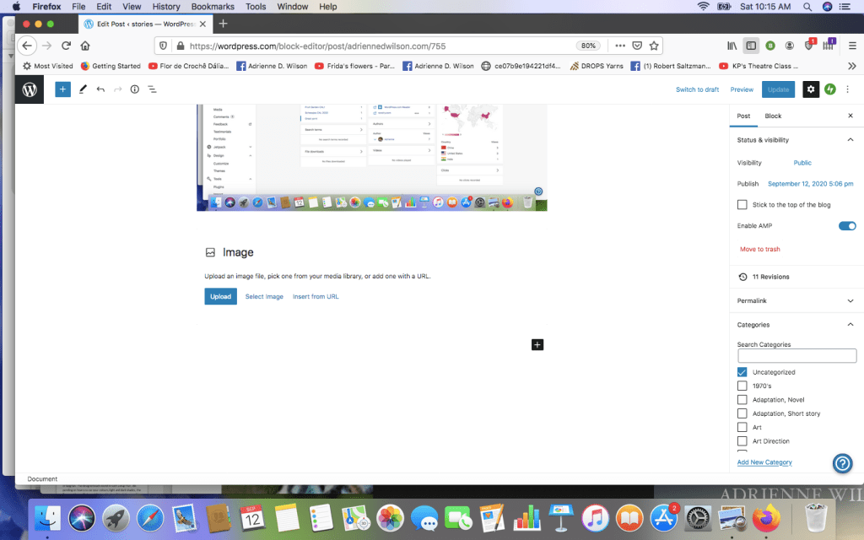Check the 1970's category box
Screen dimensions: 864x540
point(742,386)
